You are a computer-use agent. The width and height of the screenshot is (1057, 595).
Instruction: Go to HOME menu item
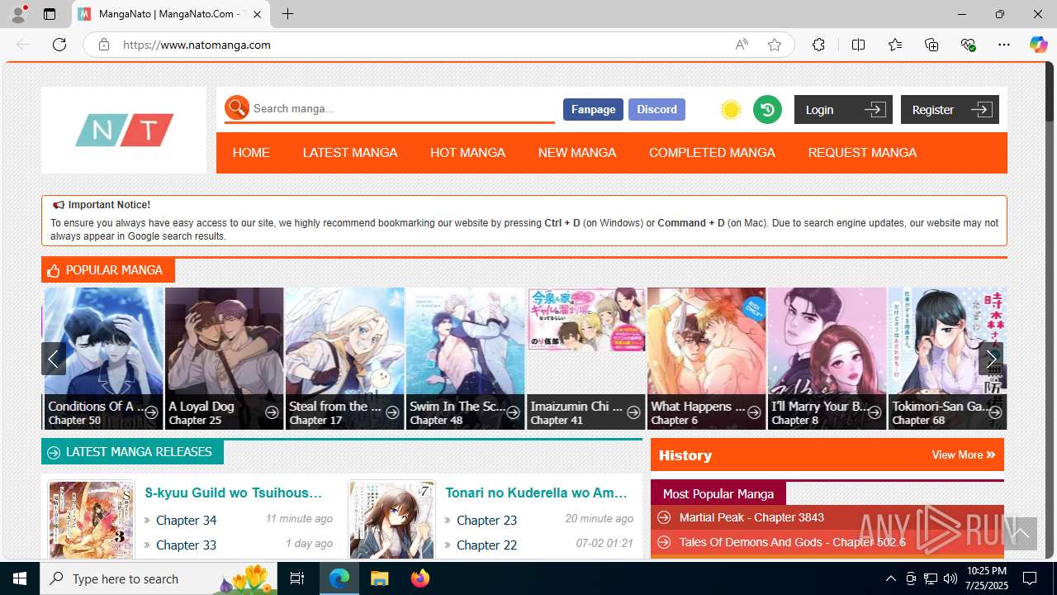coord(251,153)
